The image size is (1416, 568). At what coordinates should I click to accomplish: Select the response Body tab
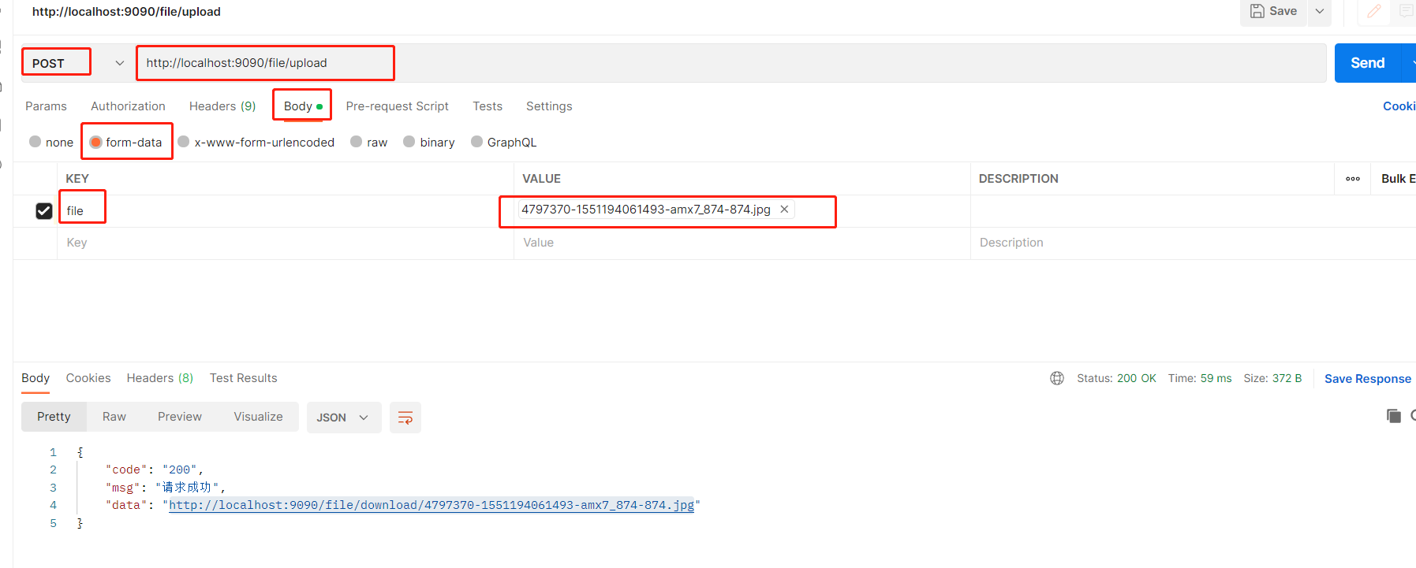point(35,378)
